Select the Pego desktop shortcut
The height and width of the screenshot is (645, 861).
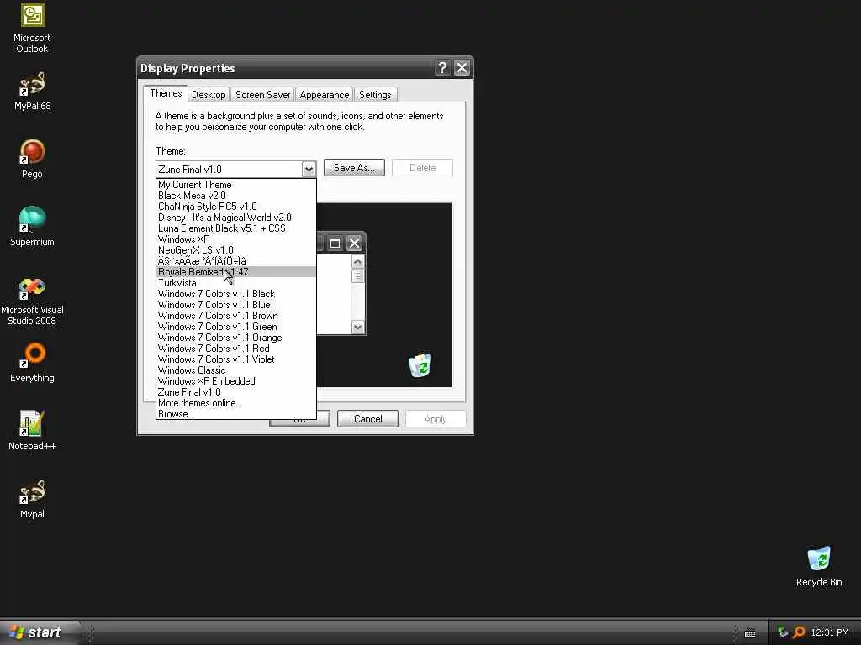point(32,160)
